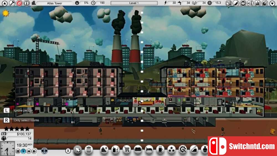The image size is (277, 156).
Task: Pause the game simulation
Action: point(18,151)
